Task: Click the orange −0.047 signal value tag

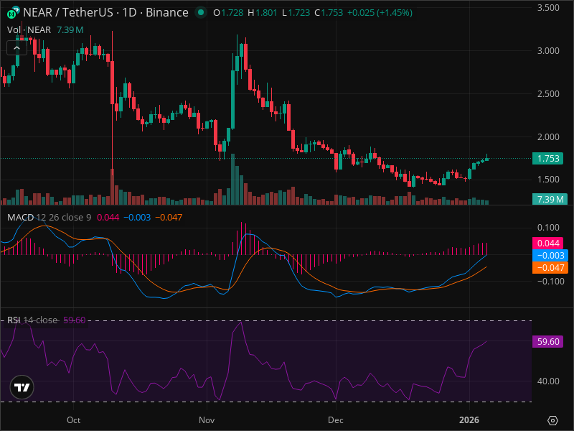Action: (550, 267)
